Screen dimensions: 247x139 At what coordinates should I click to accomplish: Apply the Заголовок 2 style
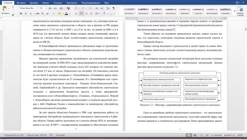coord(143,11)
